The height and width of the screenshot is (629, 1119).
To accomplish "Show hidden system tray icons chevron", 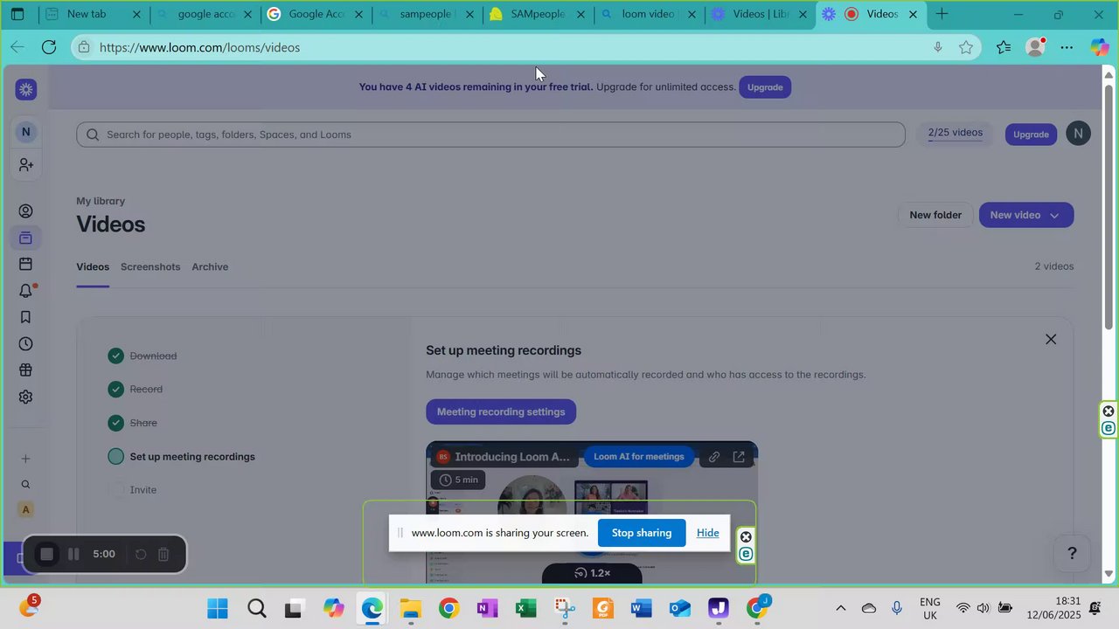I will click(841, 608).
